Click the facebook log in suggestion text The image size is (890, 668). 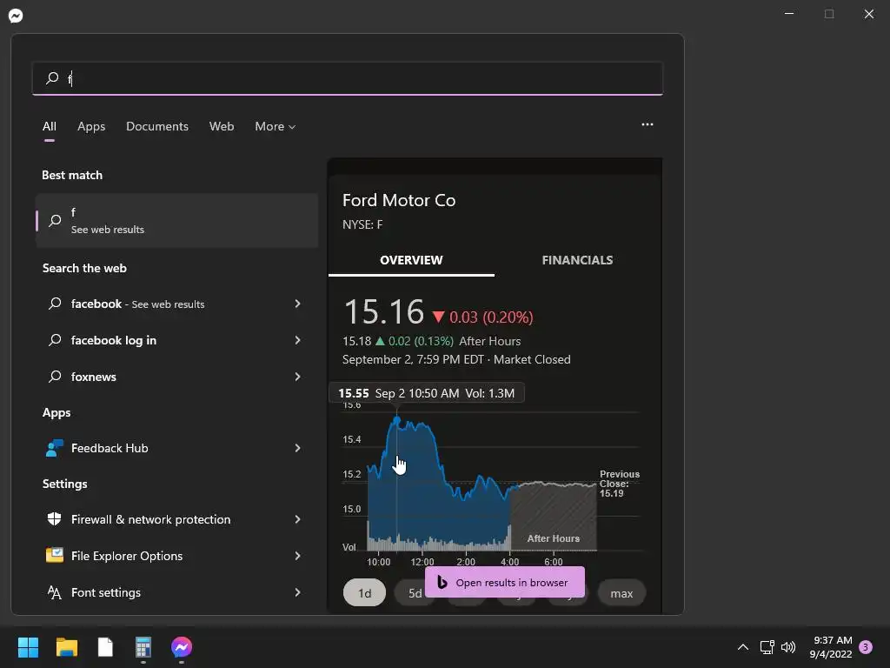[x=114, y=340]
